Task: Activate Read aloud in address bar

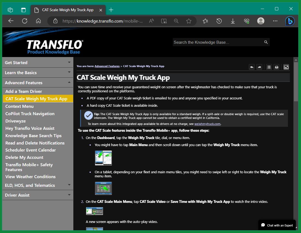Action: (x=152, y=21)
